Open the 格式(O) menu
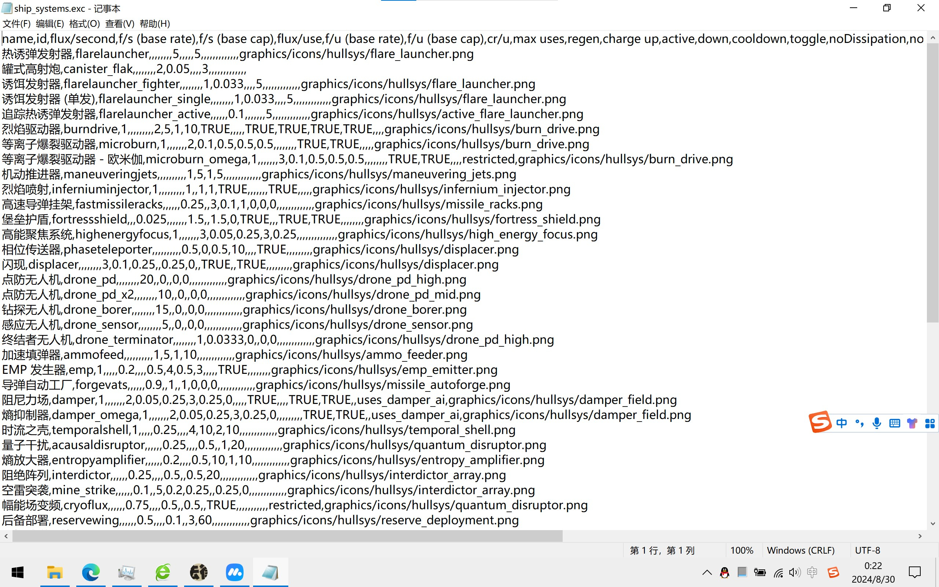This screenshot has width=939, height=587. pos(84,24)
